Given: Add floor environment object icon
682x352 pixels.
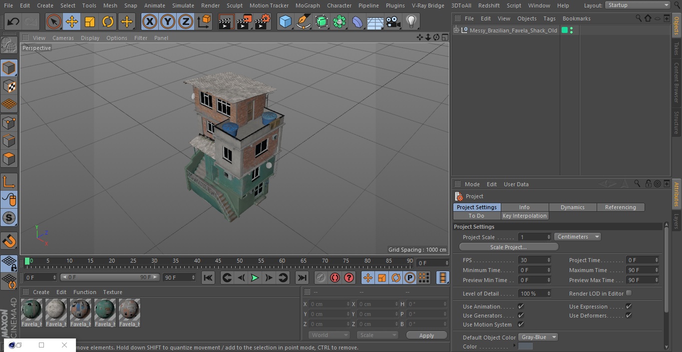Looking at the screenshot, I should point(375,21).
